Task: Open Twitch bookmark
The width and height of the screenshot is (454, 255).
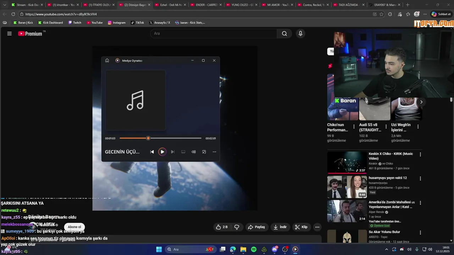Action: coord(75,23)
